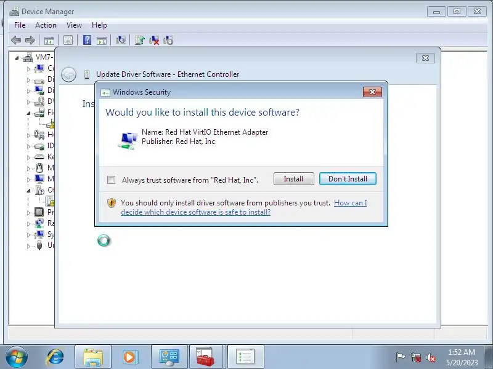Click the Don't Install button
The image size is (493, 369).
tap(348, 179)
